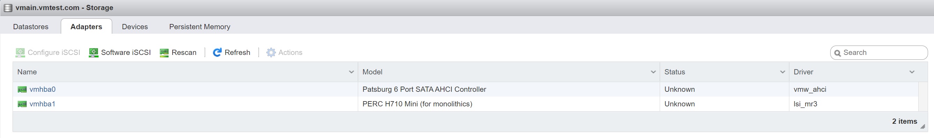934x138 pixels.
Task: Click the Refresh circular arrow icon
Action: coord(217,52)
